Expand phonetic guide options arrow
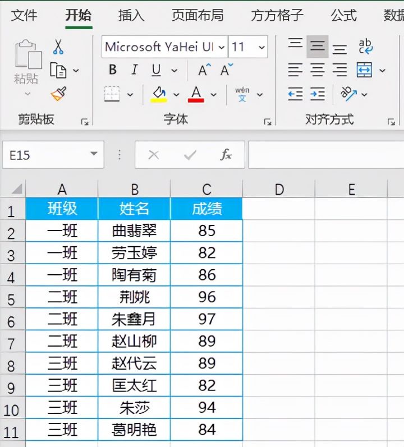Screen dimensions: 404x447 (259, 95)
